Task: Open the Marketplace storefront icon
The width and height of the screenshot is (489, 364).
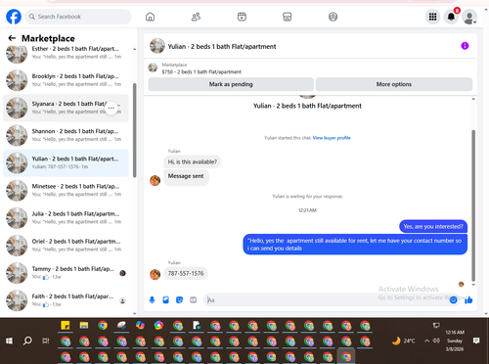Action: pyautogui.click(x=288, y=17)
